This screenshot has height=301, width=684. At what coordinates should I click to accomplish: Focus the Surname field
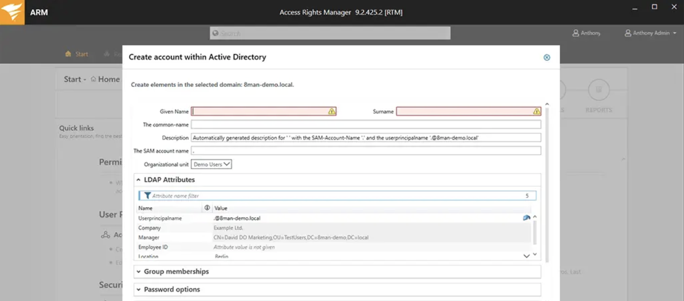click(x=468, y=112)
